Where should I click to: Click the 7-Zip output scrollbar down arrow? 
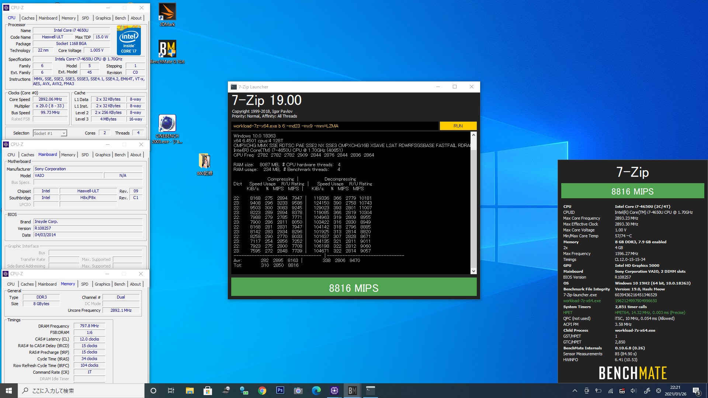(473, 271)
